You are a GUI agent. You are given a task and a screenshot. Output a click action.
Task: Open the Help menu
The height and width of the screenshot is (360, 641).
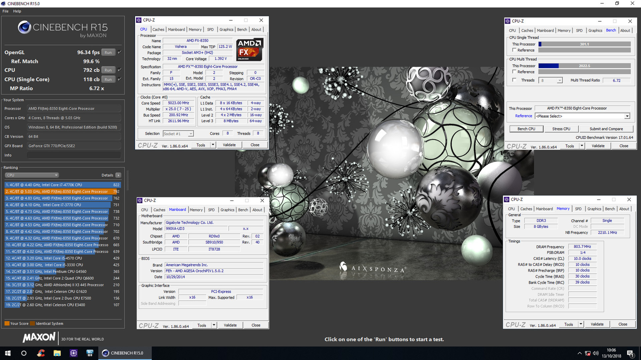(17, 11)
